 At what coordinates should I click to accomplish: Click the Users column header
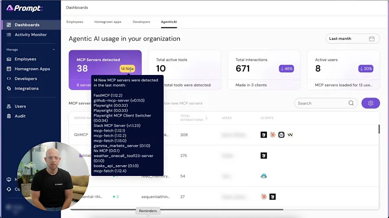[x=226, y=118]
